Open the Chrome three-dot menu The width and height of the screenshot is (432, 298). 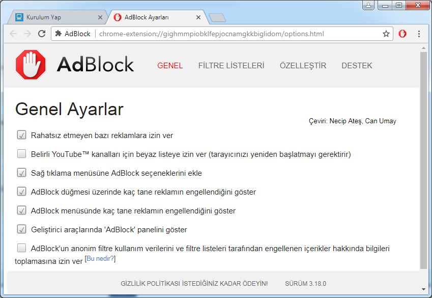point(419,34)
